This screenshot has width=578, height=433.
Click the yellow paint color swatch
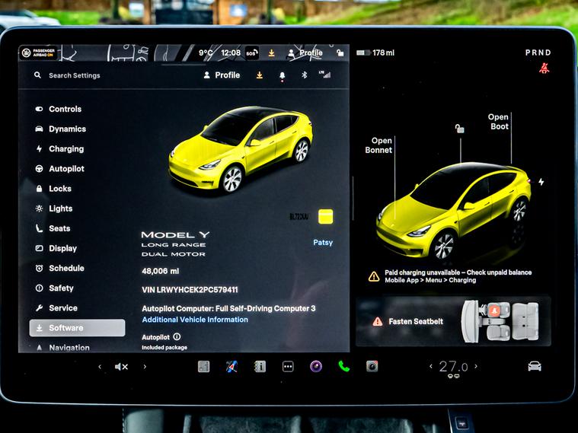(326, 216)
